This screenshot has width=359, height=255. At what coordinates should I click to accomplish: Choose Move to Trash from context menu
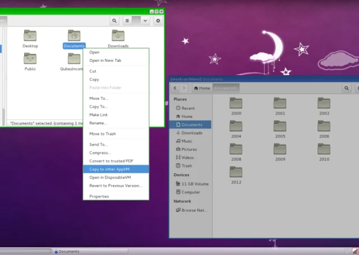pos(116,133)
